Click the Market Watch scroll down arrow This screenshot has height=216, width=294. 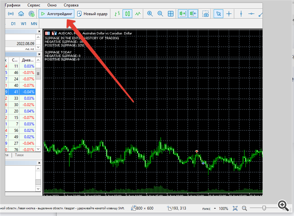(x=38, y=149)
